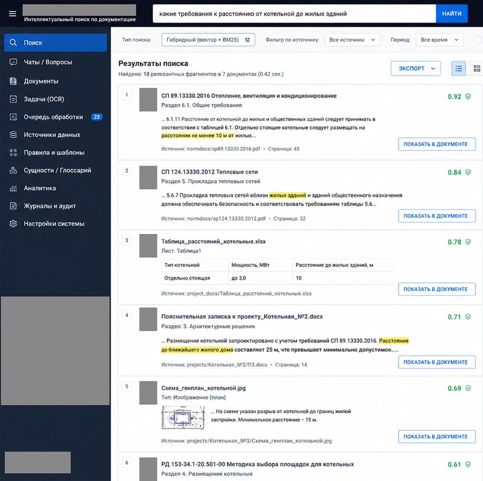
Task: Open the Все время period dropdown
Action: coord(439,40)
